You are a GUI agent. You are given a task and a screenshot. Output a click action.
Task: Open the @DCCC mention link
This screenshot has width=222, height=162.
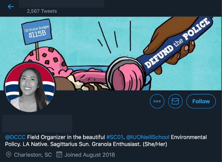coord(15,137)
